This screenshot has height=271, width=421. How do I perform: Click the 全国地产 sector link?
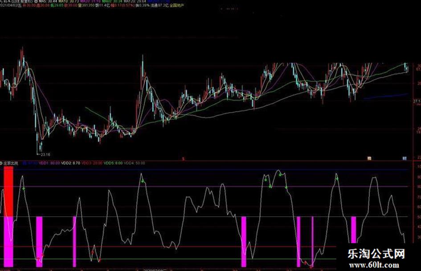177,5
